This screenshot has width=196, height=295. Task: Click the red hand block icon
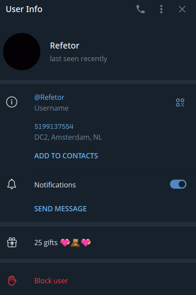pos(12,281)
